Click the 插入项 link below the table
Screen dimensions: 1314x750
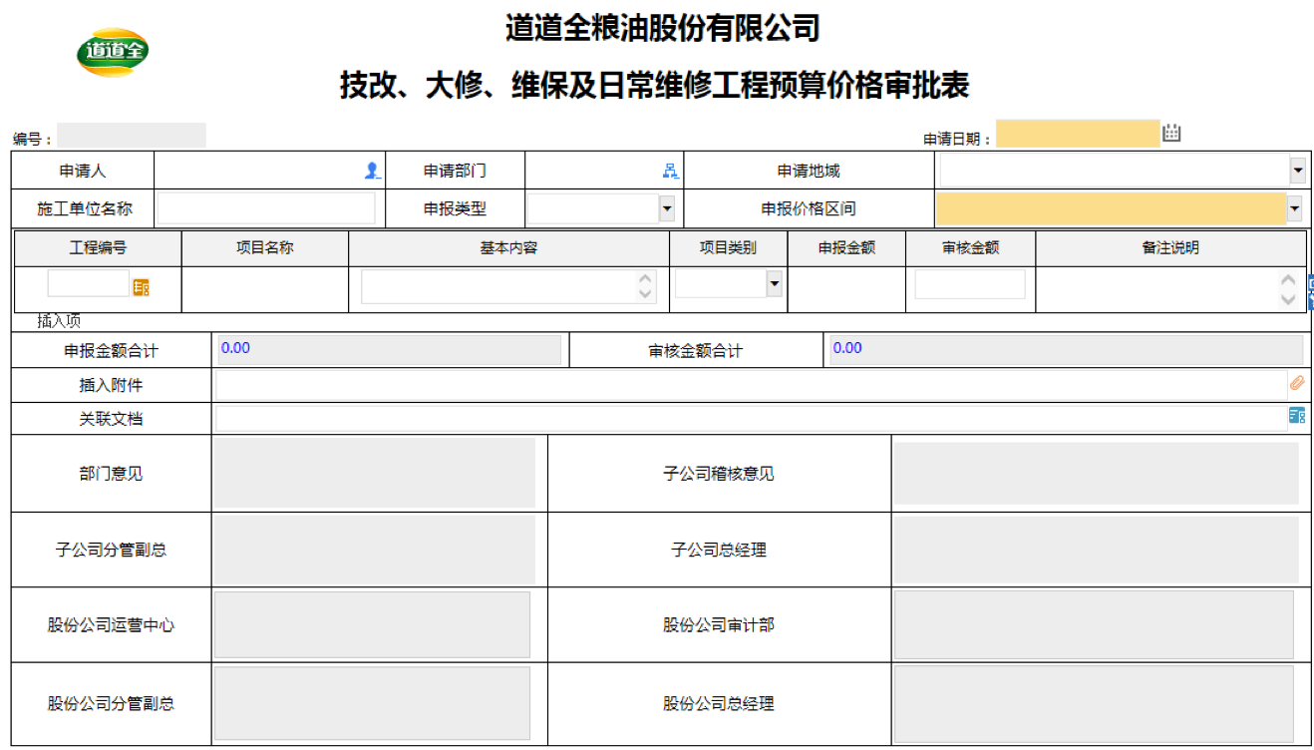point(59,321)
